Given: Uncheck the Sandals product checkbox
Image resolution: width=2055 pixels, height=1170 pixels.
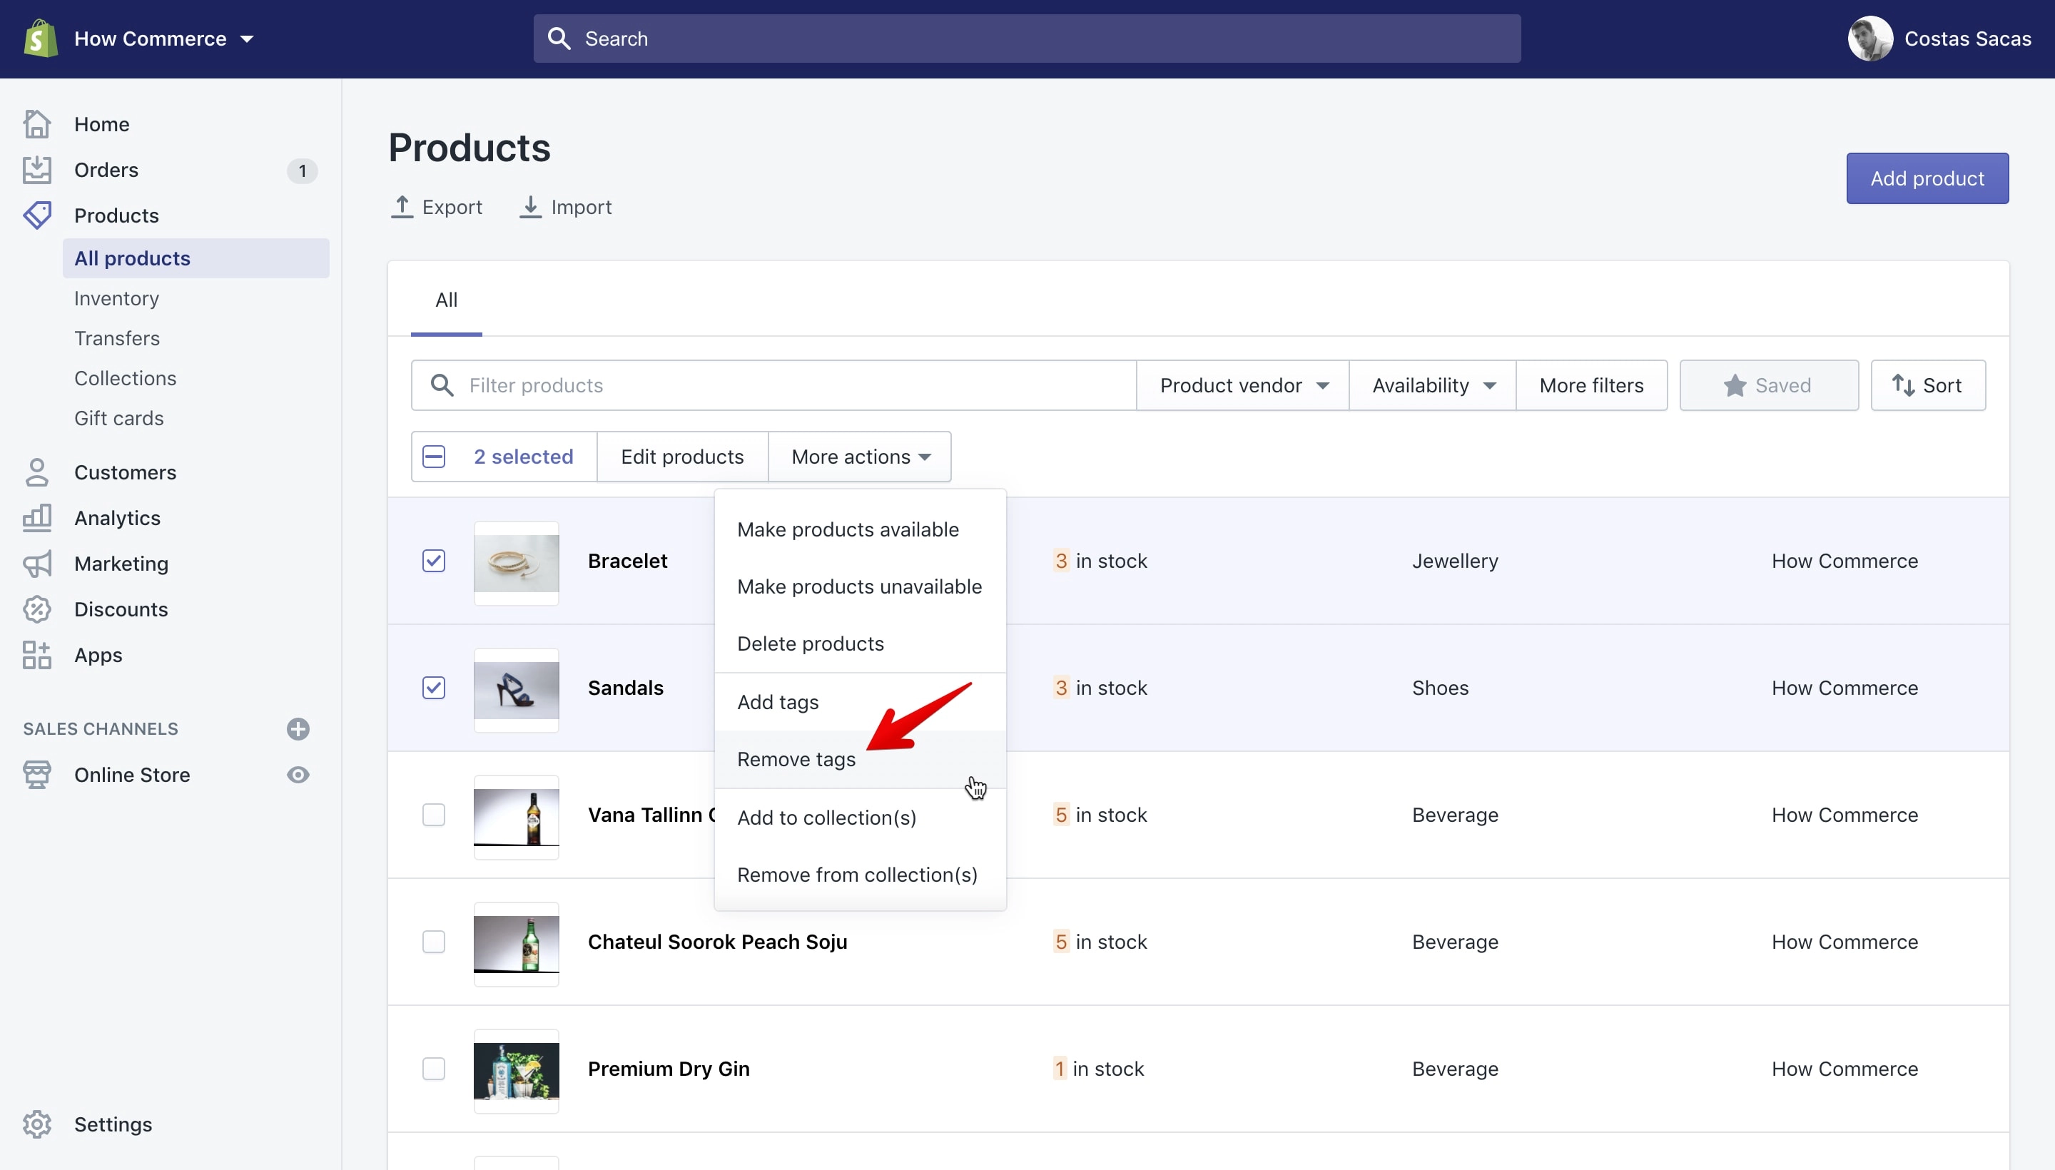Looking at the screenshot, I should coord(434,687).
